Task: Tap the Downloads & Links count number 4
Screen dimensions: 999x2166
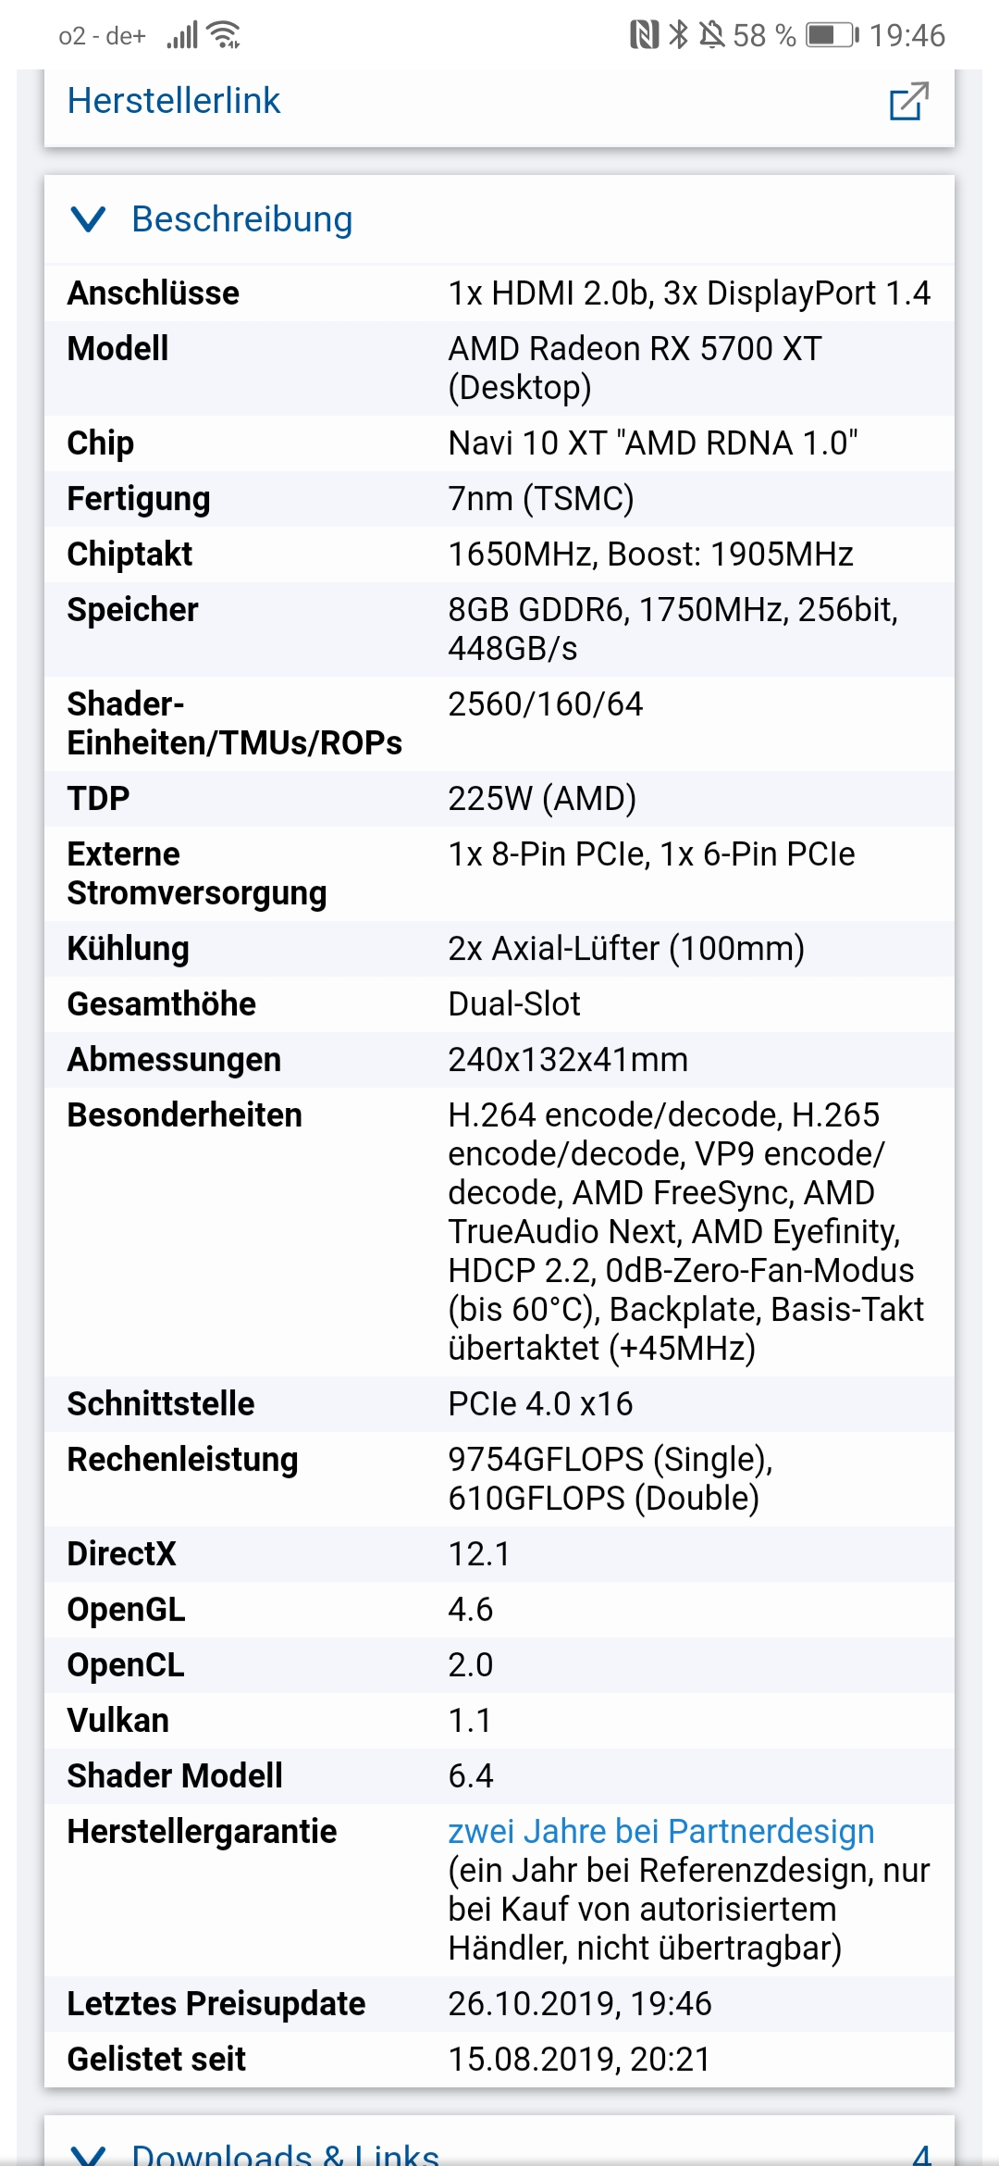Action: [921, 2153]
